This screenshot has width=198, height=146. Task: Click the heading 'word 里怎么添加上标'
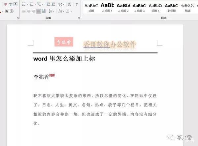(64, 59)
